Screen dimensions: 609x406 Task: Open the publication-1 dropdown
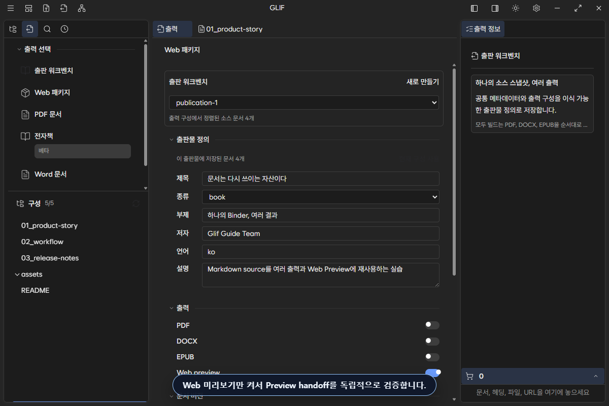coord(304,103)
